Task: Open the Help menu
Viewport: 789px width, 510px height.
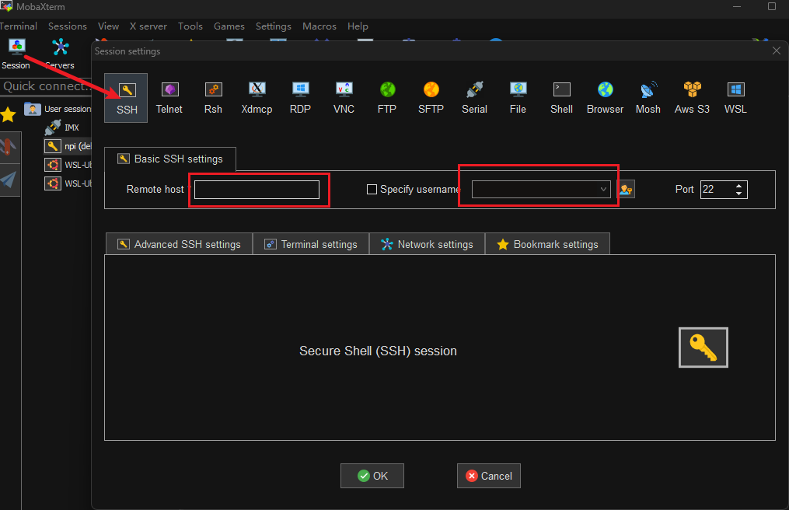Action: point(358,26)
